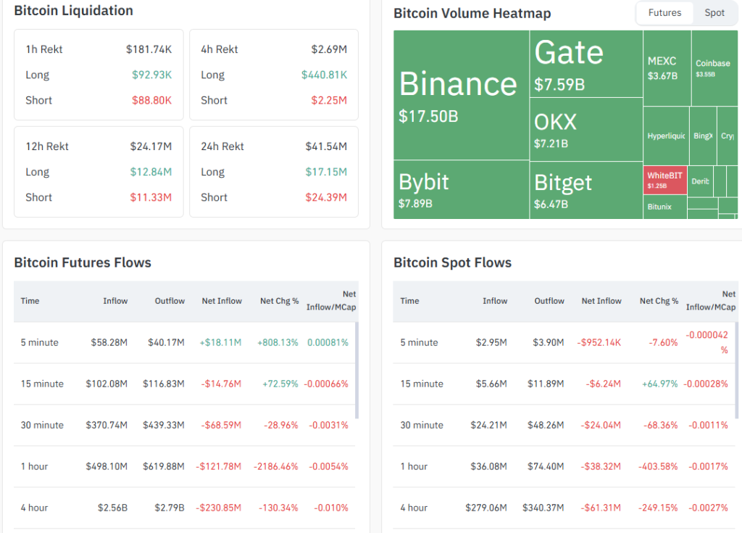Click the Outflow header in Bitcoin Spot Flows

point(549,301)
